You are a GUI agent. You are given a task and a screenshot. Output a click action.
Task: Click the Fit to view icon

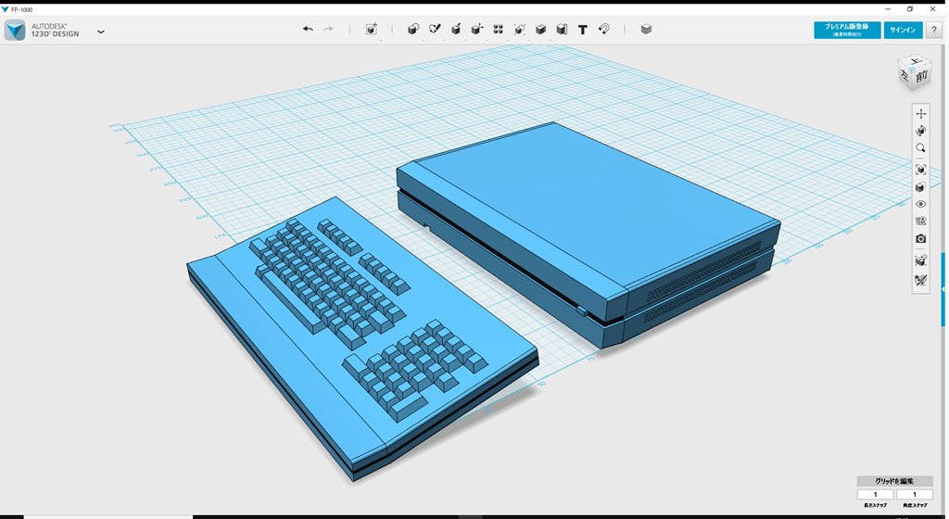[x=920, y=170]
